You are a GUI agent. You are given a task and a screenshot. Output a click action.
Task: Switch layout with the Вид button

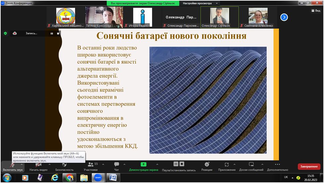316,11
